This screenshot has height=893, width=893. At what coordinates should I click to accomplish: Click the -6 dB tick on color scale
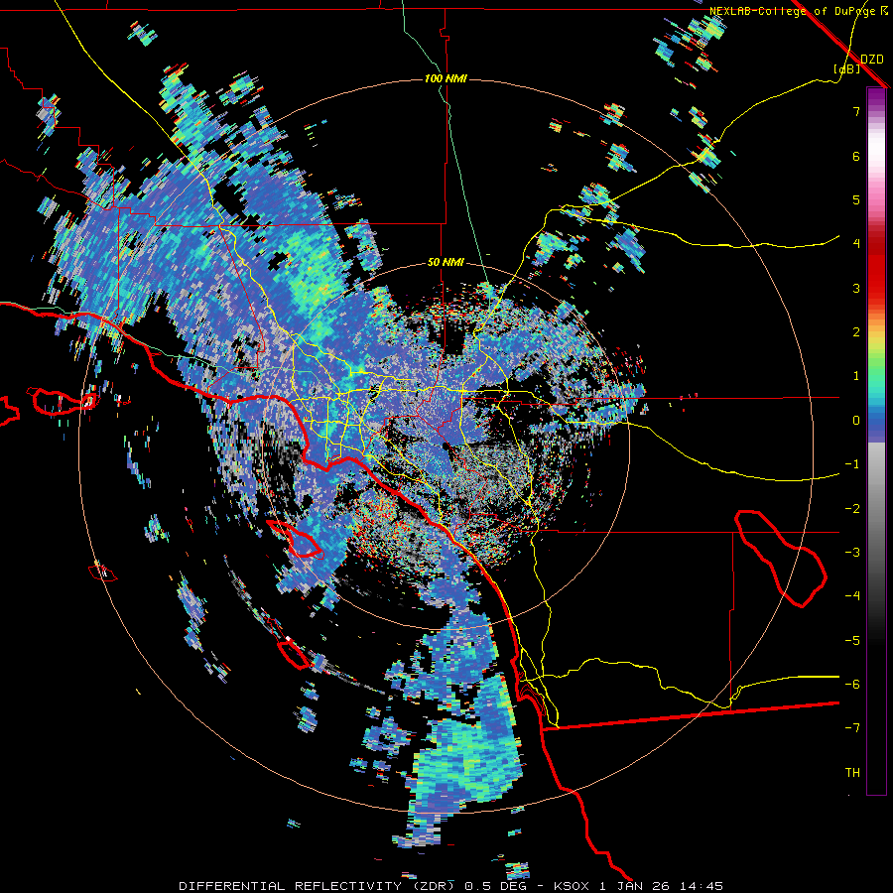(x=852, y=685)
